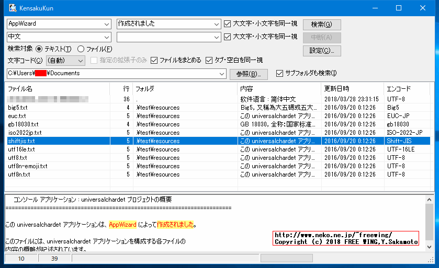
Task: Sort by ファイル名 column header
Action: click(58, 89)
